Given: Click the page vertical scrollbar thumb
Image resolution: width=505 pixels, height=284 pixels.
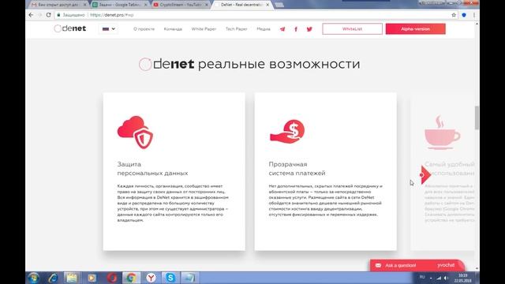Looking at the screenshot, I should pos(477,118).
